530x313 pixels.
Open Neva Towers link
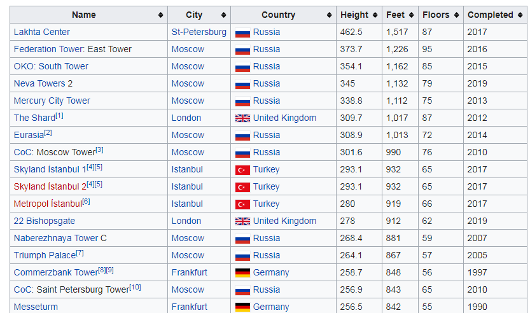[39, 83]
